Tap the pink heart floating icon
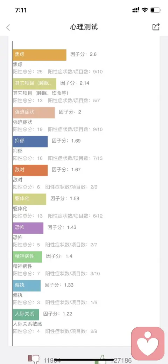This screenshot has width=168, height=364. coord(148,344)
